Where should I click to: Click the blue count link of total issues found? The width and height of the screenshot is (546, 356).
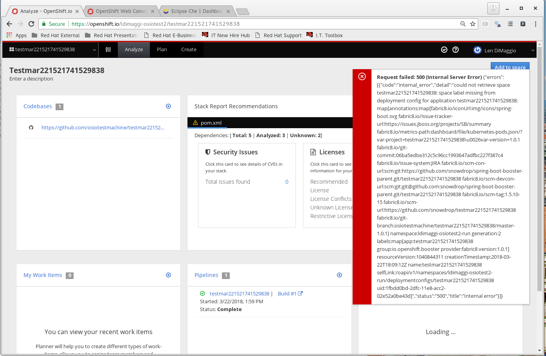(287, 181)
